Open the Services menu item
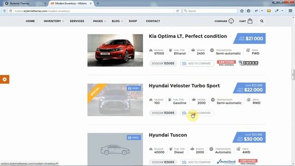Image resolution: width=295 pixels, height=166 pixels. (77, 21)
